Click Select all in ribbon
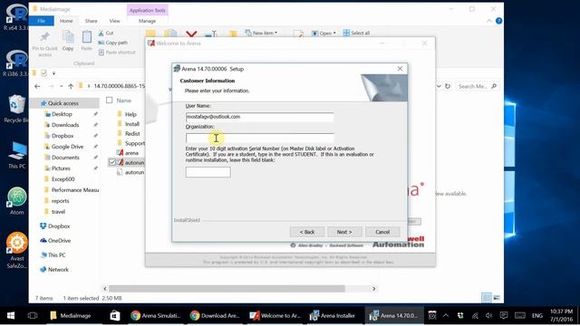The height and width of the screenshot is (326, 580). pyautogui.click(x=356, y=33)
